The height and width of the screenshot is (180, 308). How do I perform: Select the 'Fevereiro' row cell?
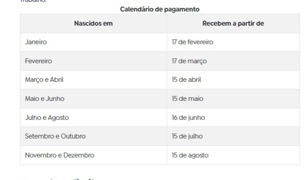tap(93, 61)
